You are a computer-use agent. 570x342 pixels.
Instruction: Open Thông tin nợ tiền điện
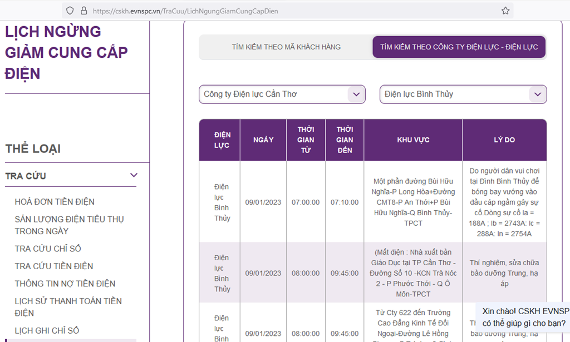(x=65, y=284)
